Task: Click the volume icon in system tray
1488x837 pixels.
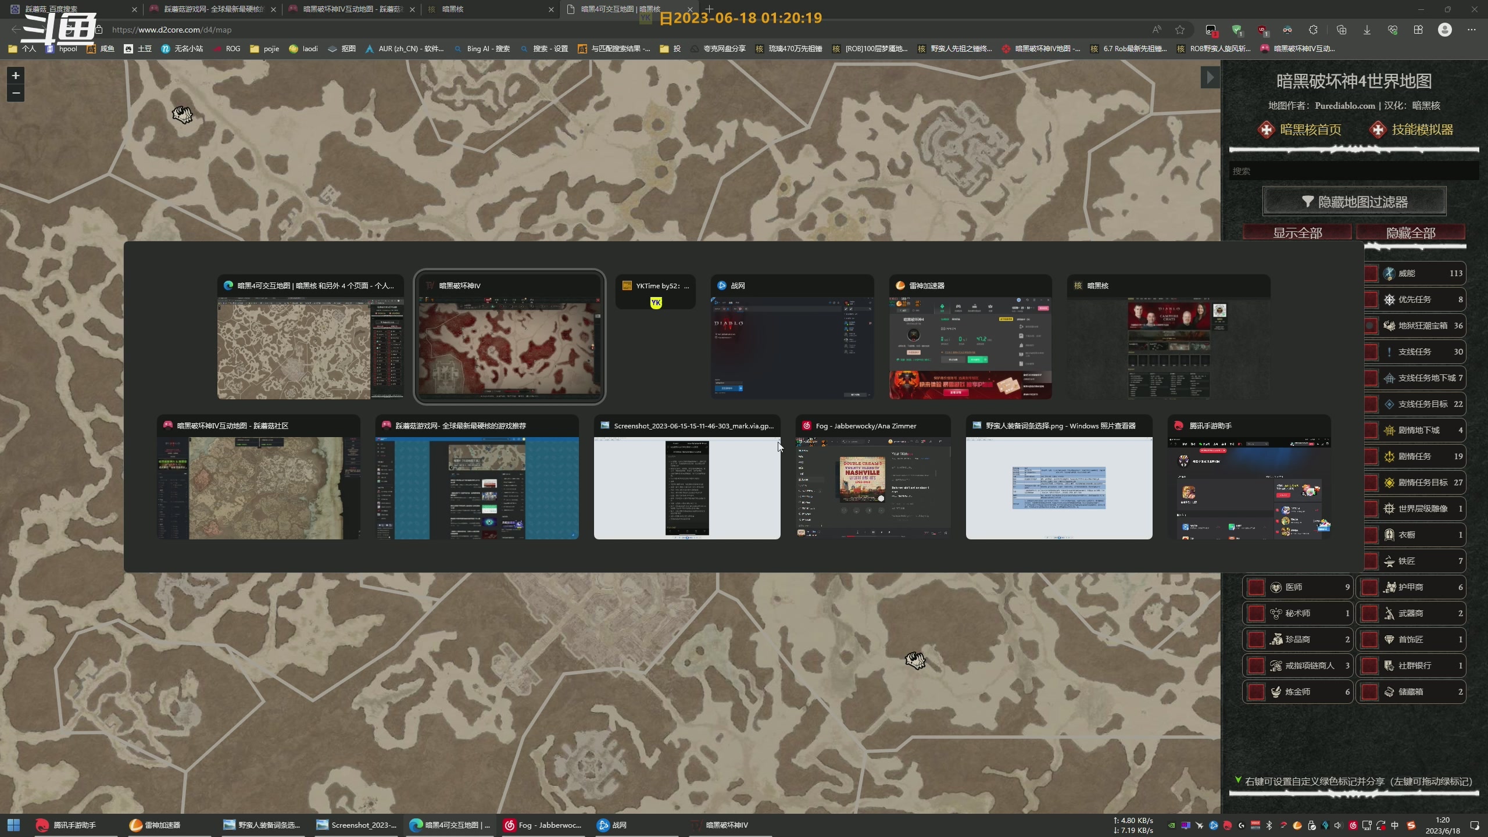Action: coord(1338,825)
